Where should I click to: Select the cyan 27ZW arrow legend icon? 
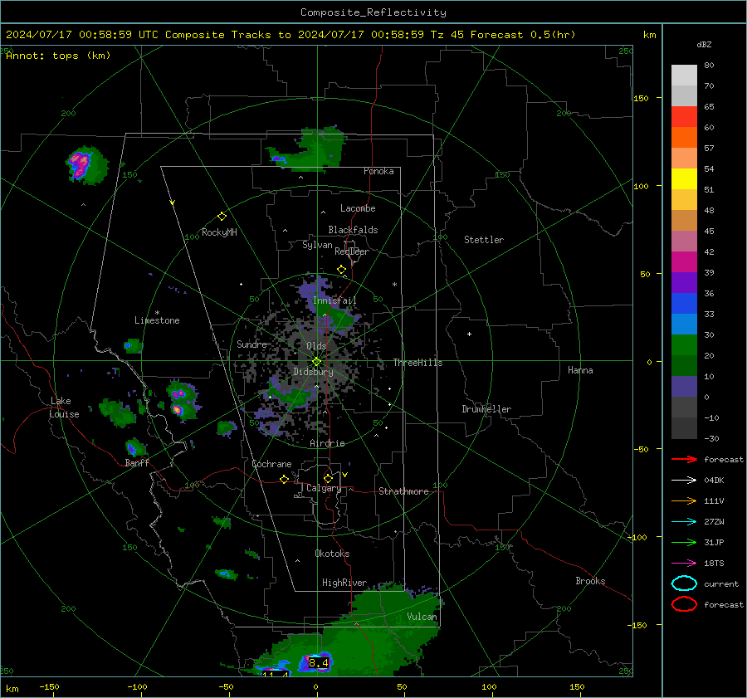(x=684, y=522)
